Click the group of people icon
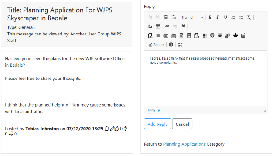This screenshot has height=156, width=275. [236, 35]
